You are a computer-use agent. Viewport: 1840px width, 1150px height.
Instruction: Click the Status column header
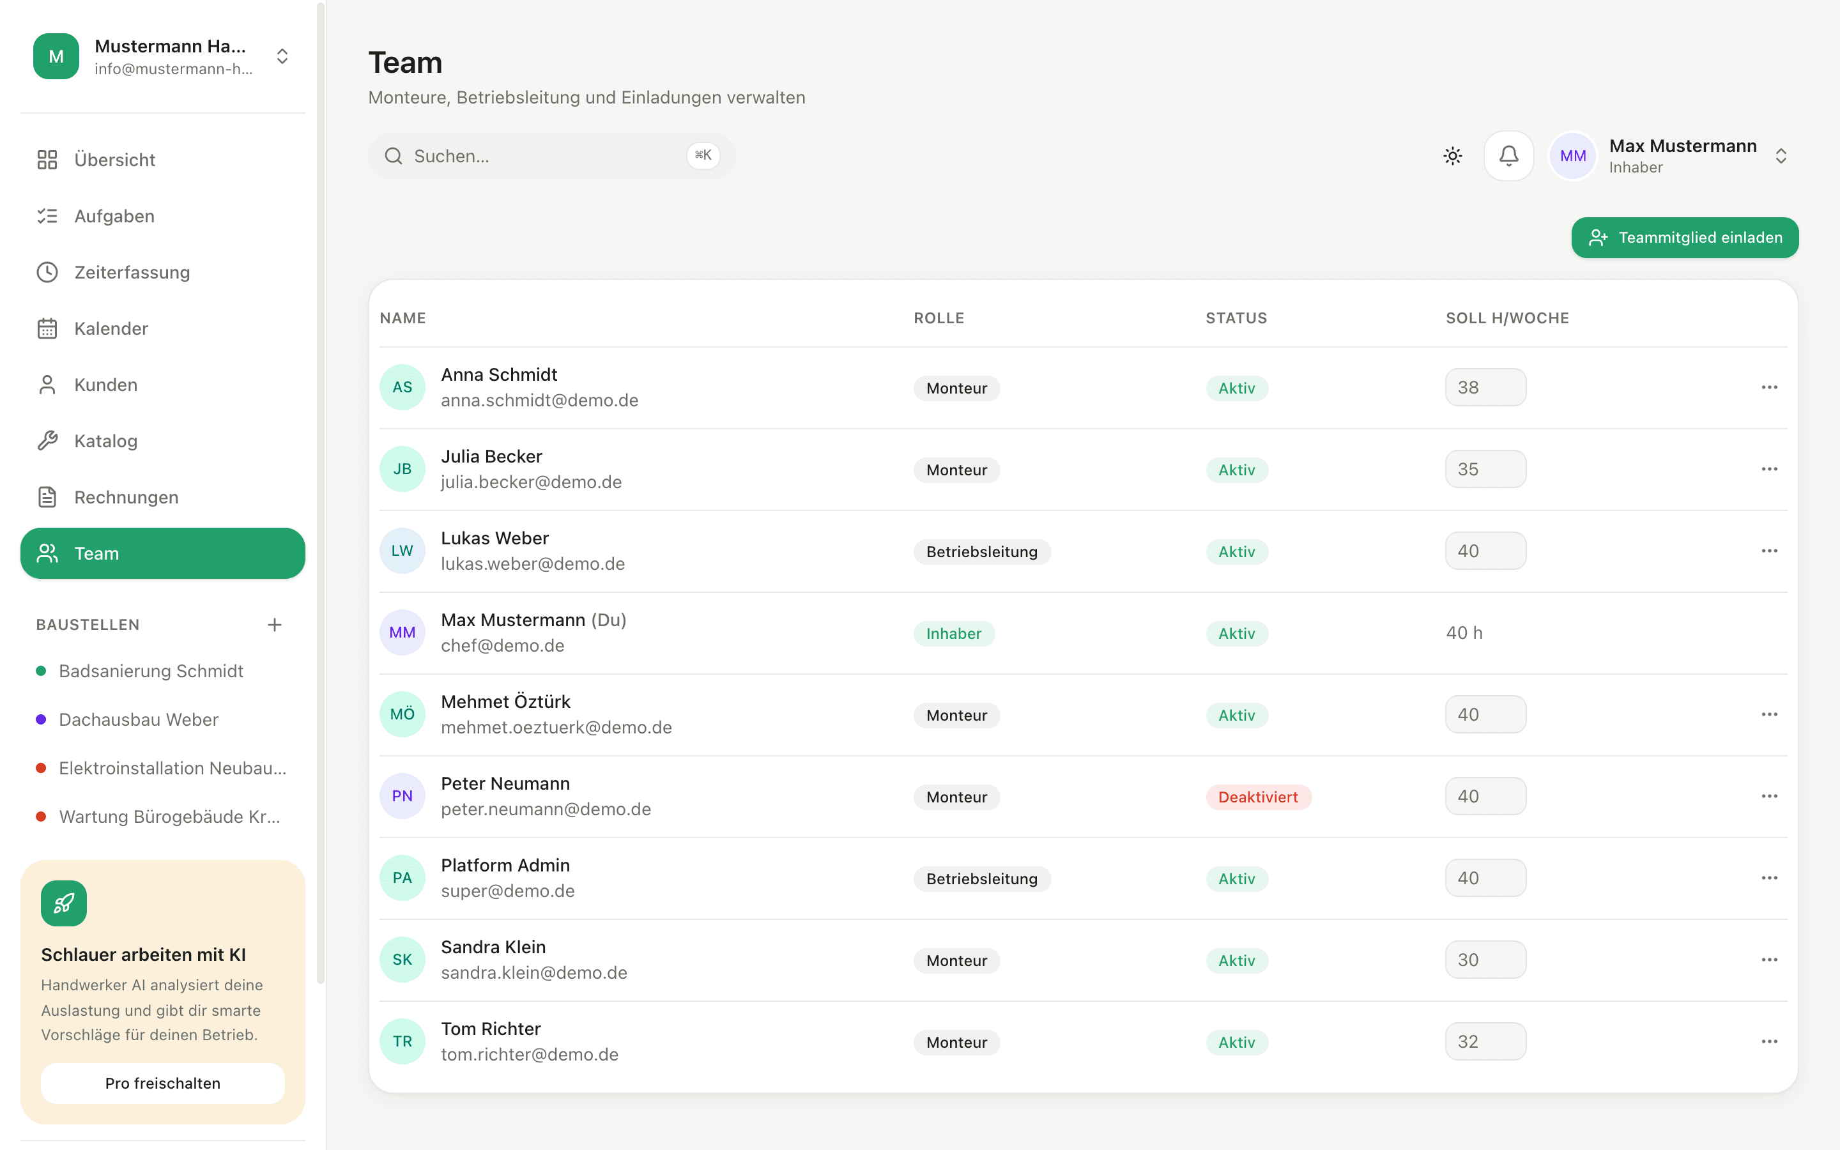[1236, 318]
